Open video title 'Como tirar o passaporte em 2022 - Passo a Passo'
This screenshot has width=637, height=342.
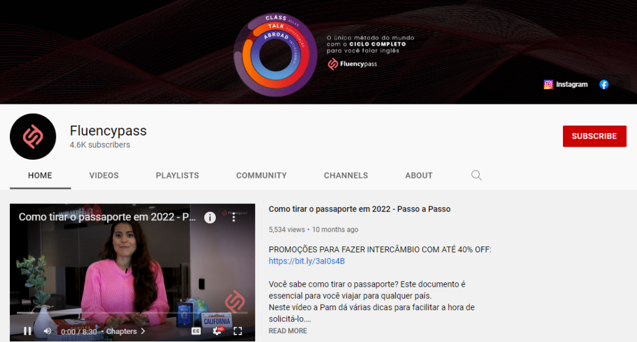pyautogui.click(x=360, y=209)
